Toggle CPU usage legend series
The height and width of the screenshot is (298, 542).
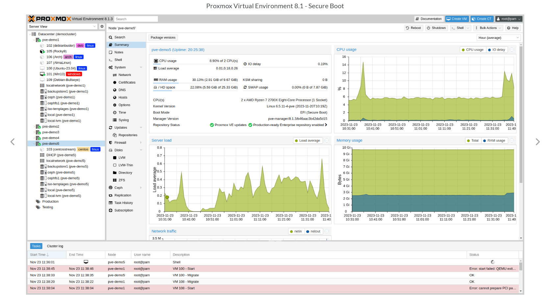click(473, 50)
